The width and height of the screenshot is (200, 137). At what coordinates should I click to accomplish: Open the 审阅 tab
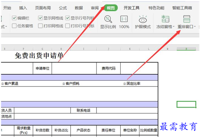pyautogui.click(x=95, y=8)
